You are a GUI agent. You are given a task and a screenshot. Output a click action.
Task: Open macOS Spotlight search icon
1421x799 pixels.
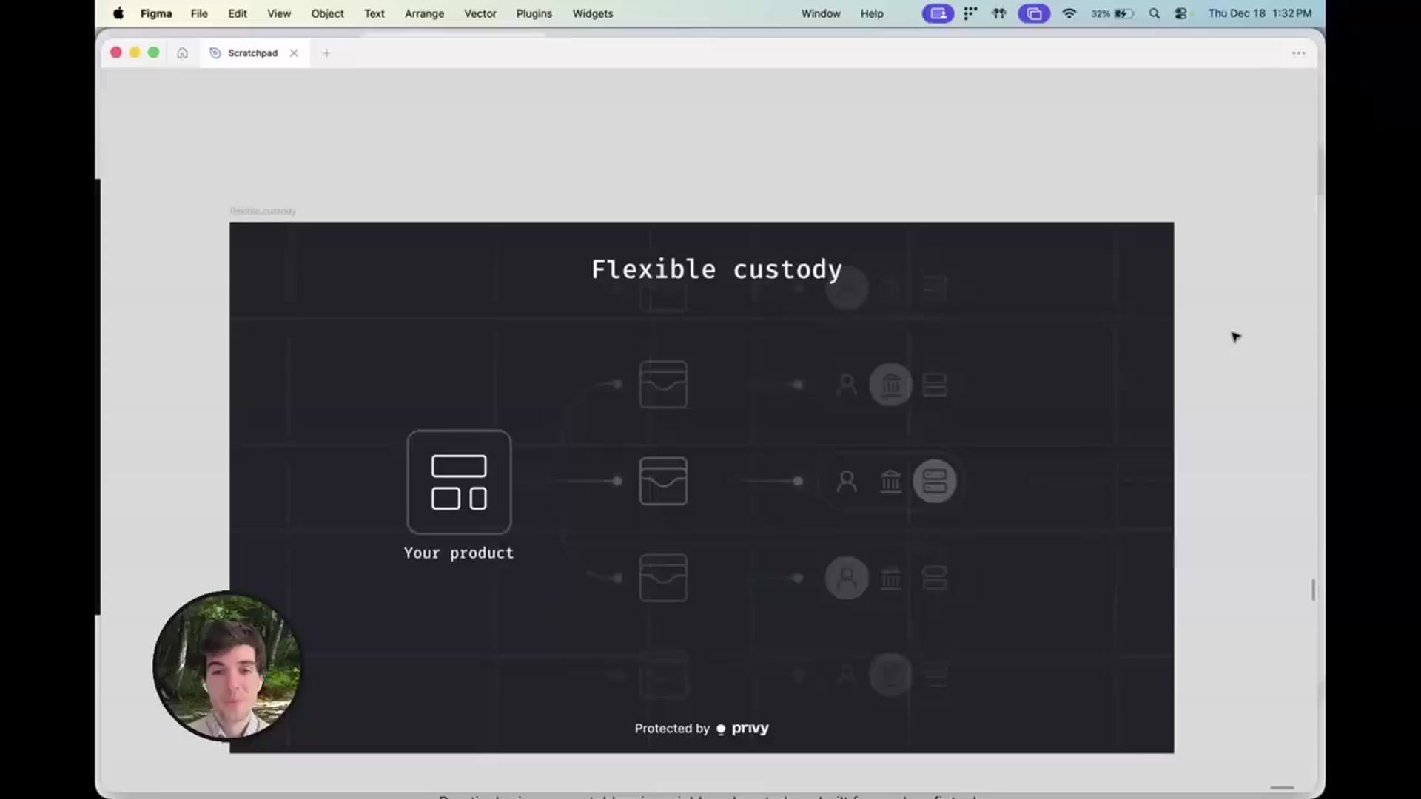pos(1154,13)
